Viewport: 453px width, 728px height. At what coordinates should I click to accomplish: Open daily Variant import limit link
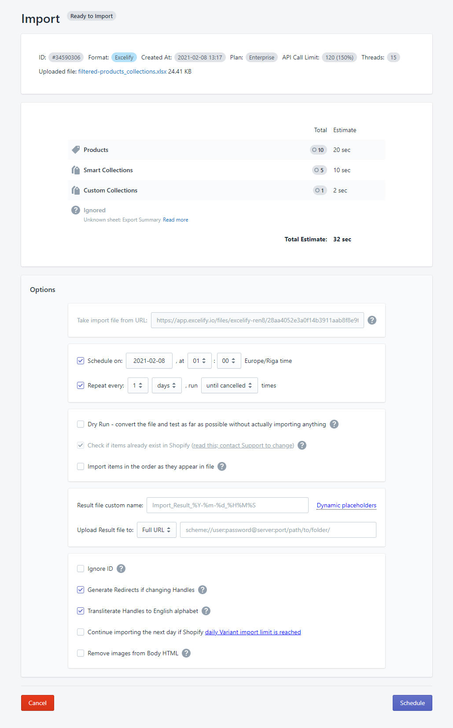pyautogui.click(x=253, y=632)
